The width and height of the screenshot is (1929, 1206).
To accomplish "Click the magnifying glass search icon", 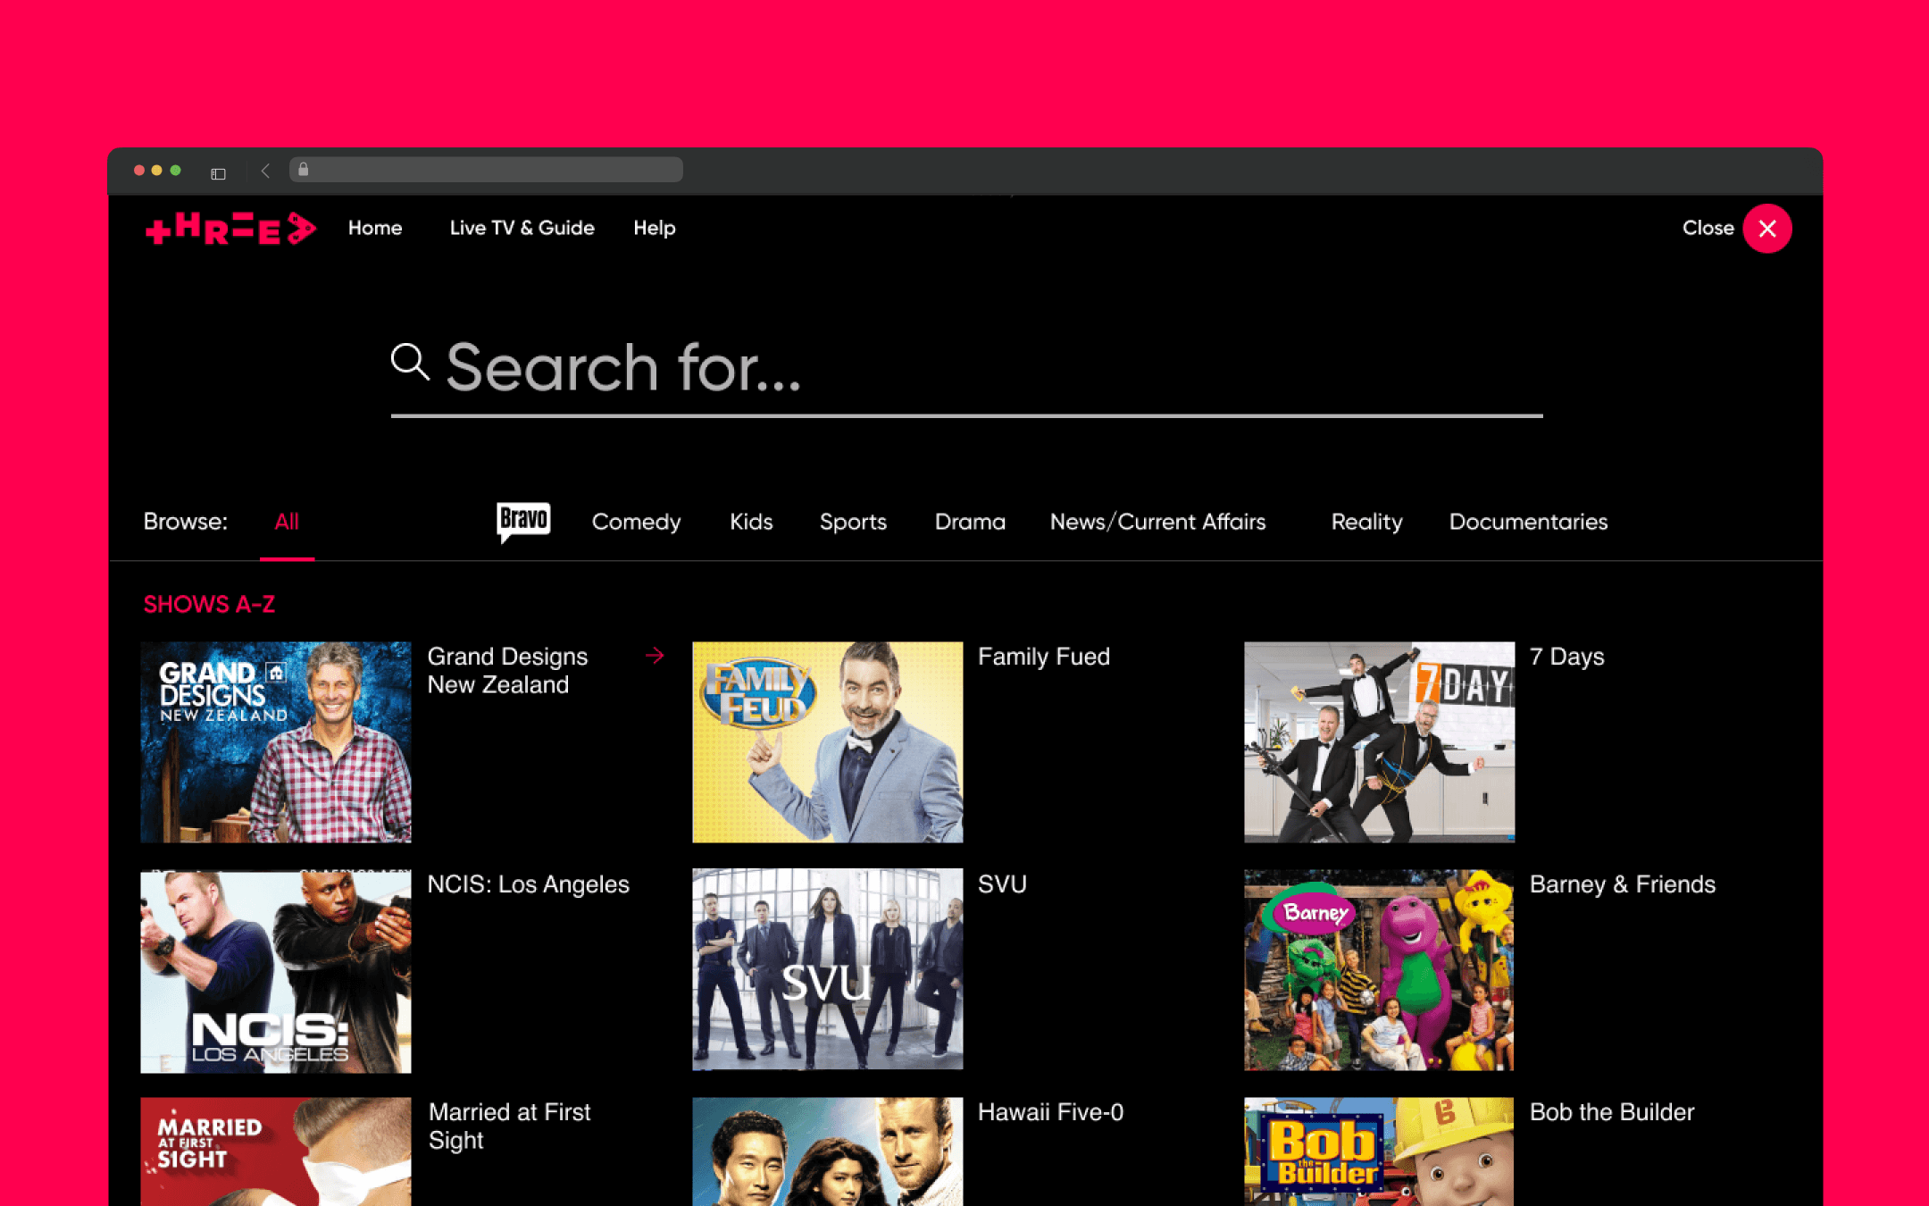I will click(410, 362).
